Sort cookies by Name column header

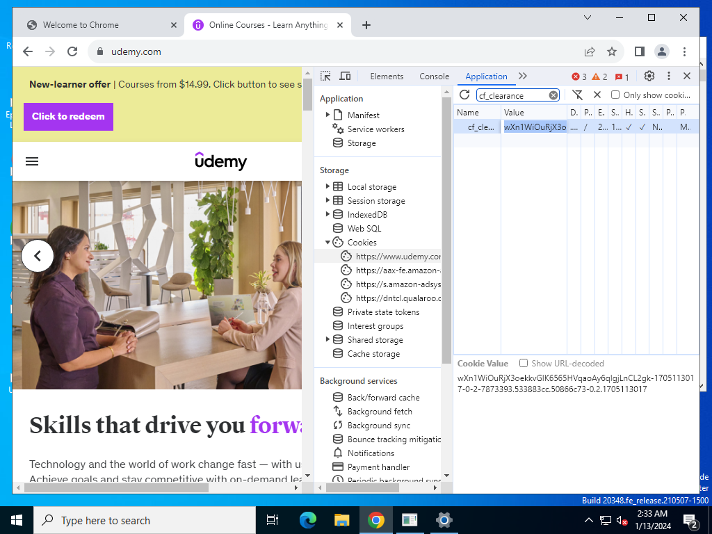(477, 112)
